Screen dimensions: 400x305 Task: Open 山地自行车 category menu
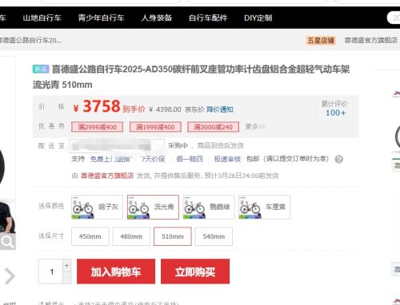(x=42, y=18)
